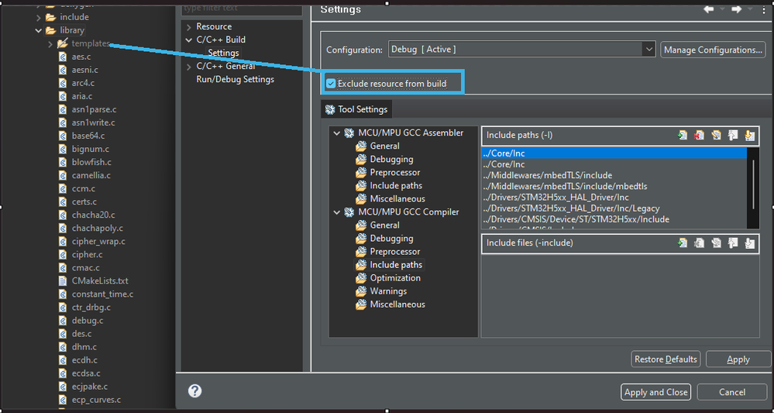Image resolution: width=774 pixels, height=413 pixels.
Task: Click the include folder icon in project tree
Action: [x=51, y=17]
